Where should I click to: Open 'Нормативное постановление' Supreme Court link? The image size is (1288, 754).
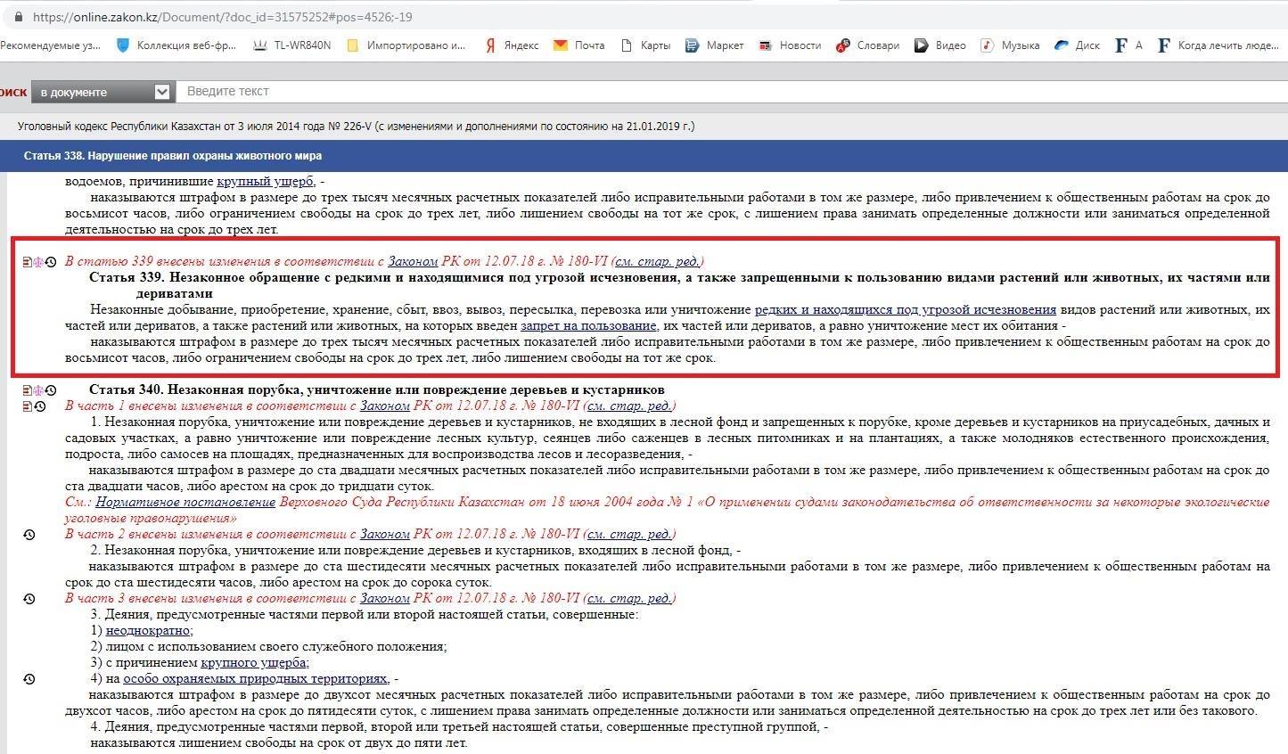point(185,503)
